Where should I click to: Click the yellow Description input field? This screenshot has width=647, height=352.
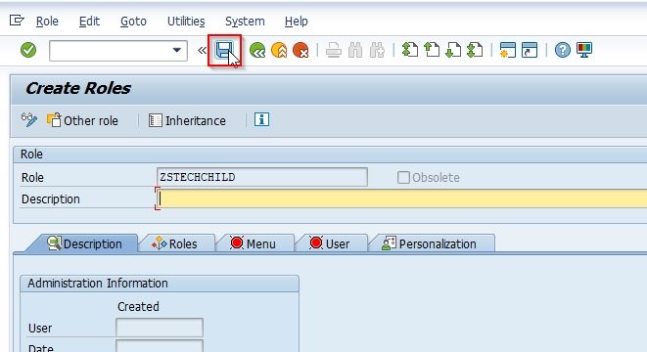[402, 199]
